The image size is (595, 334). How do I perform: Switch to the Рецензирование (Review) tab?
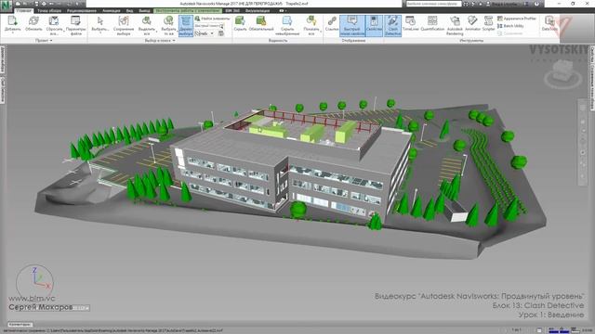tap(82, 10)
